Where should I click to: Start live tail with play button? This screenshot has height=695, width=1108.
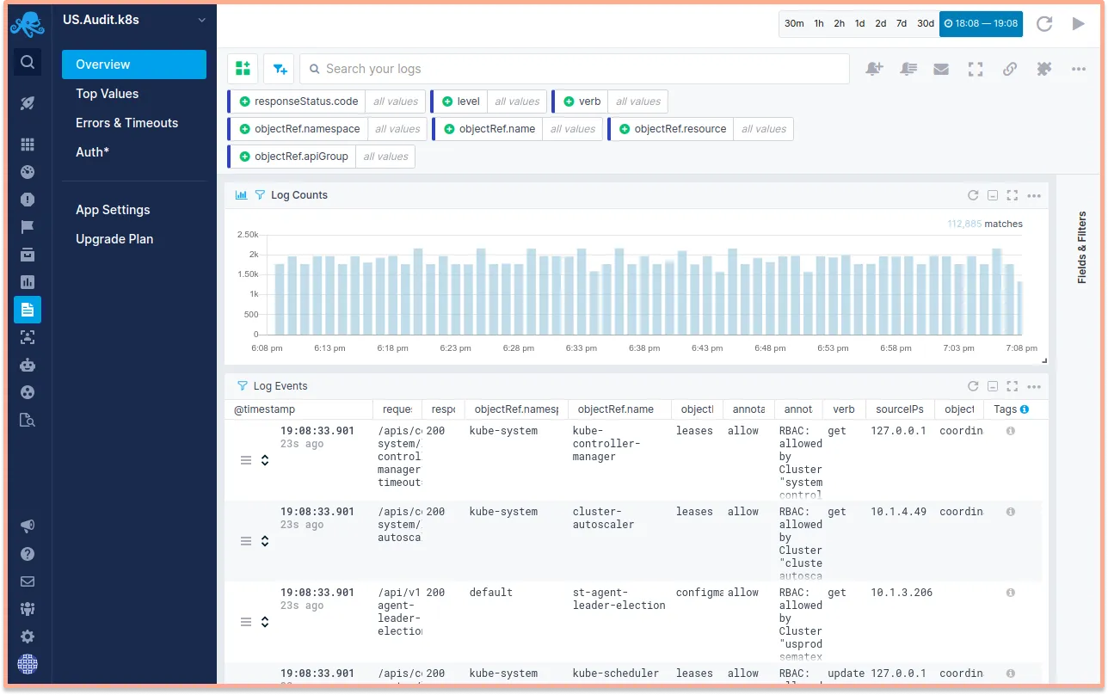click(x=1078, y=24)
